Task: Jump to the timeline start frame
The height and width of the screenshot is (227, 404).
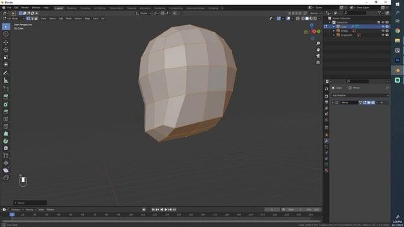Action: 153,209
